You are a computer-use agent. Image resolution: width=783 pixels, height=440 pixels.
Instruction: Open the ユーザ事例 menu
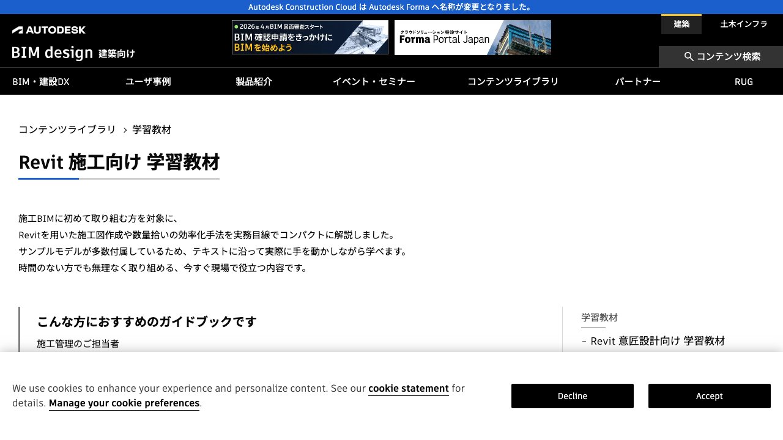point(148,81)
